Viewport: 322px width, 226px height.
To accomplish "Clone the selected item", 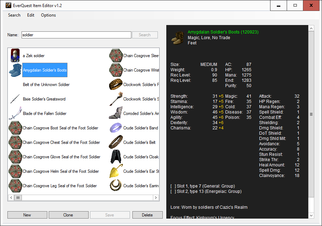I will click(68, 215).
